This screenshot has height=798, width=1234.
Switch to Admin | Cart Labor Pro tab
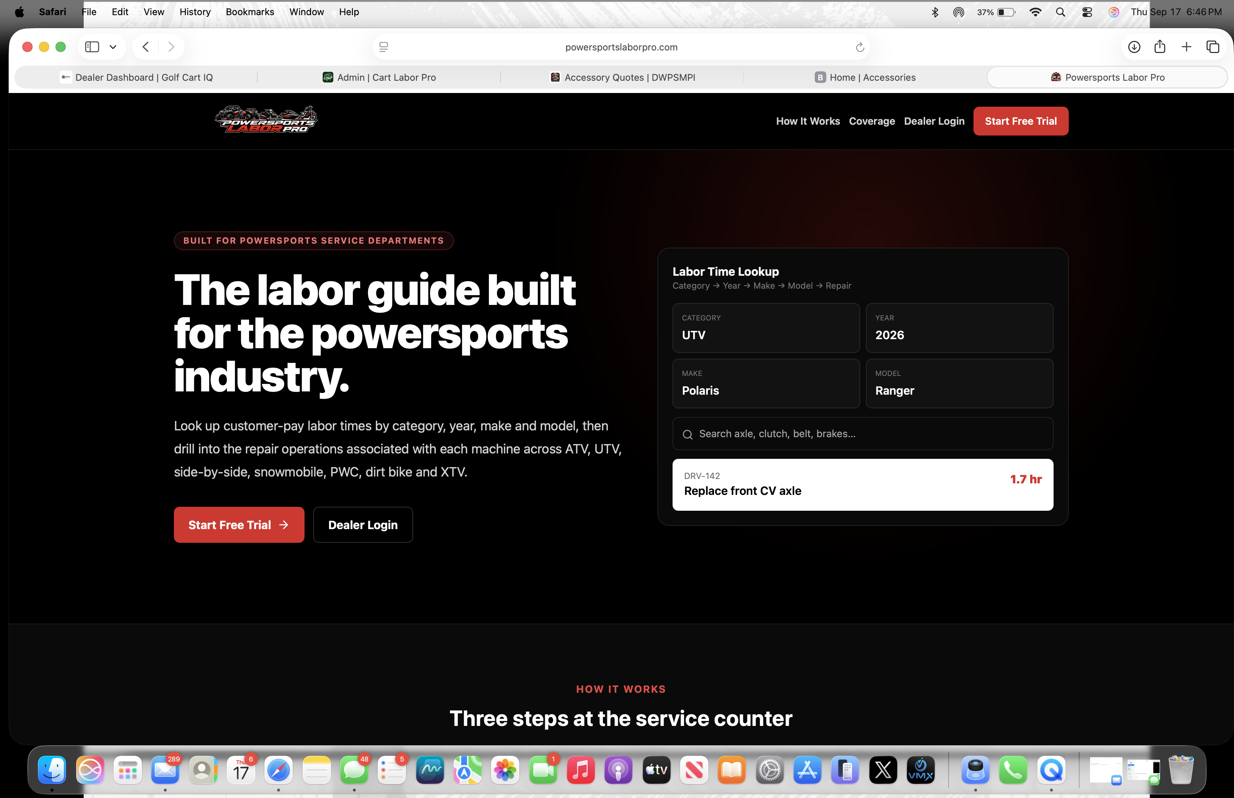click(379, 77)
